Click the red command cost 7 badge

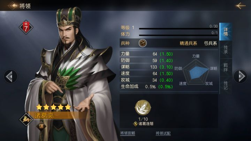[26, 27]
